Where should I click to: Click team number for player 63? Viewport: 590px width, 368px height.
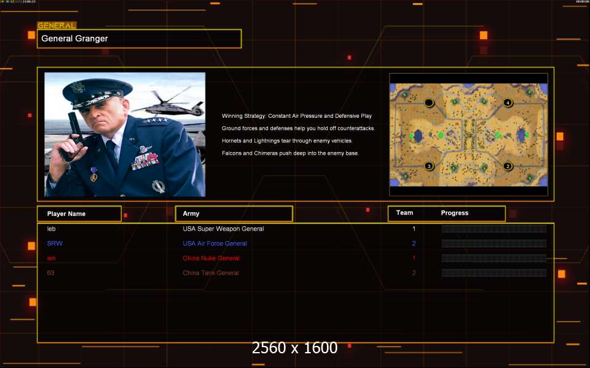pos(414,273)
